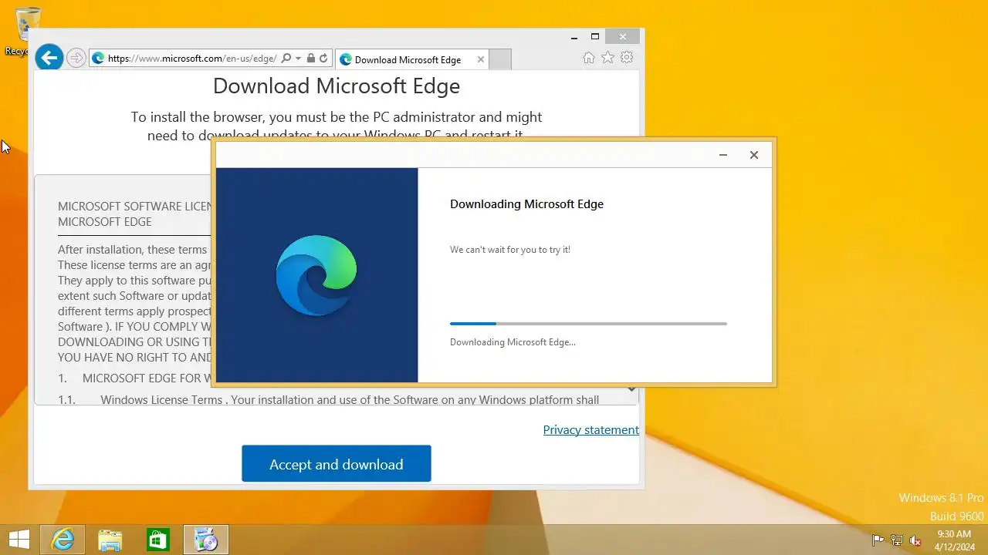Go back with the IE back arrow

pyautogui.click(x=49, y=58)
